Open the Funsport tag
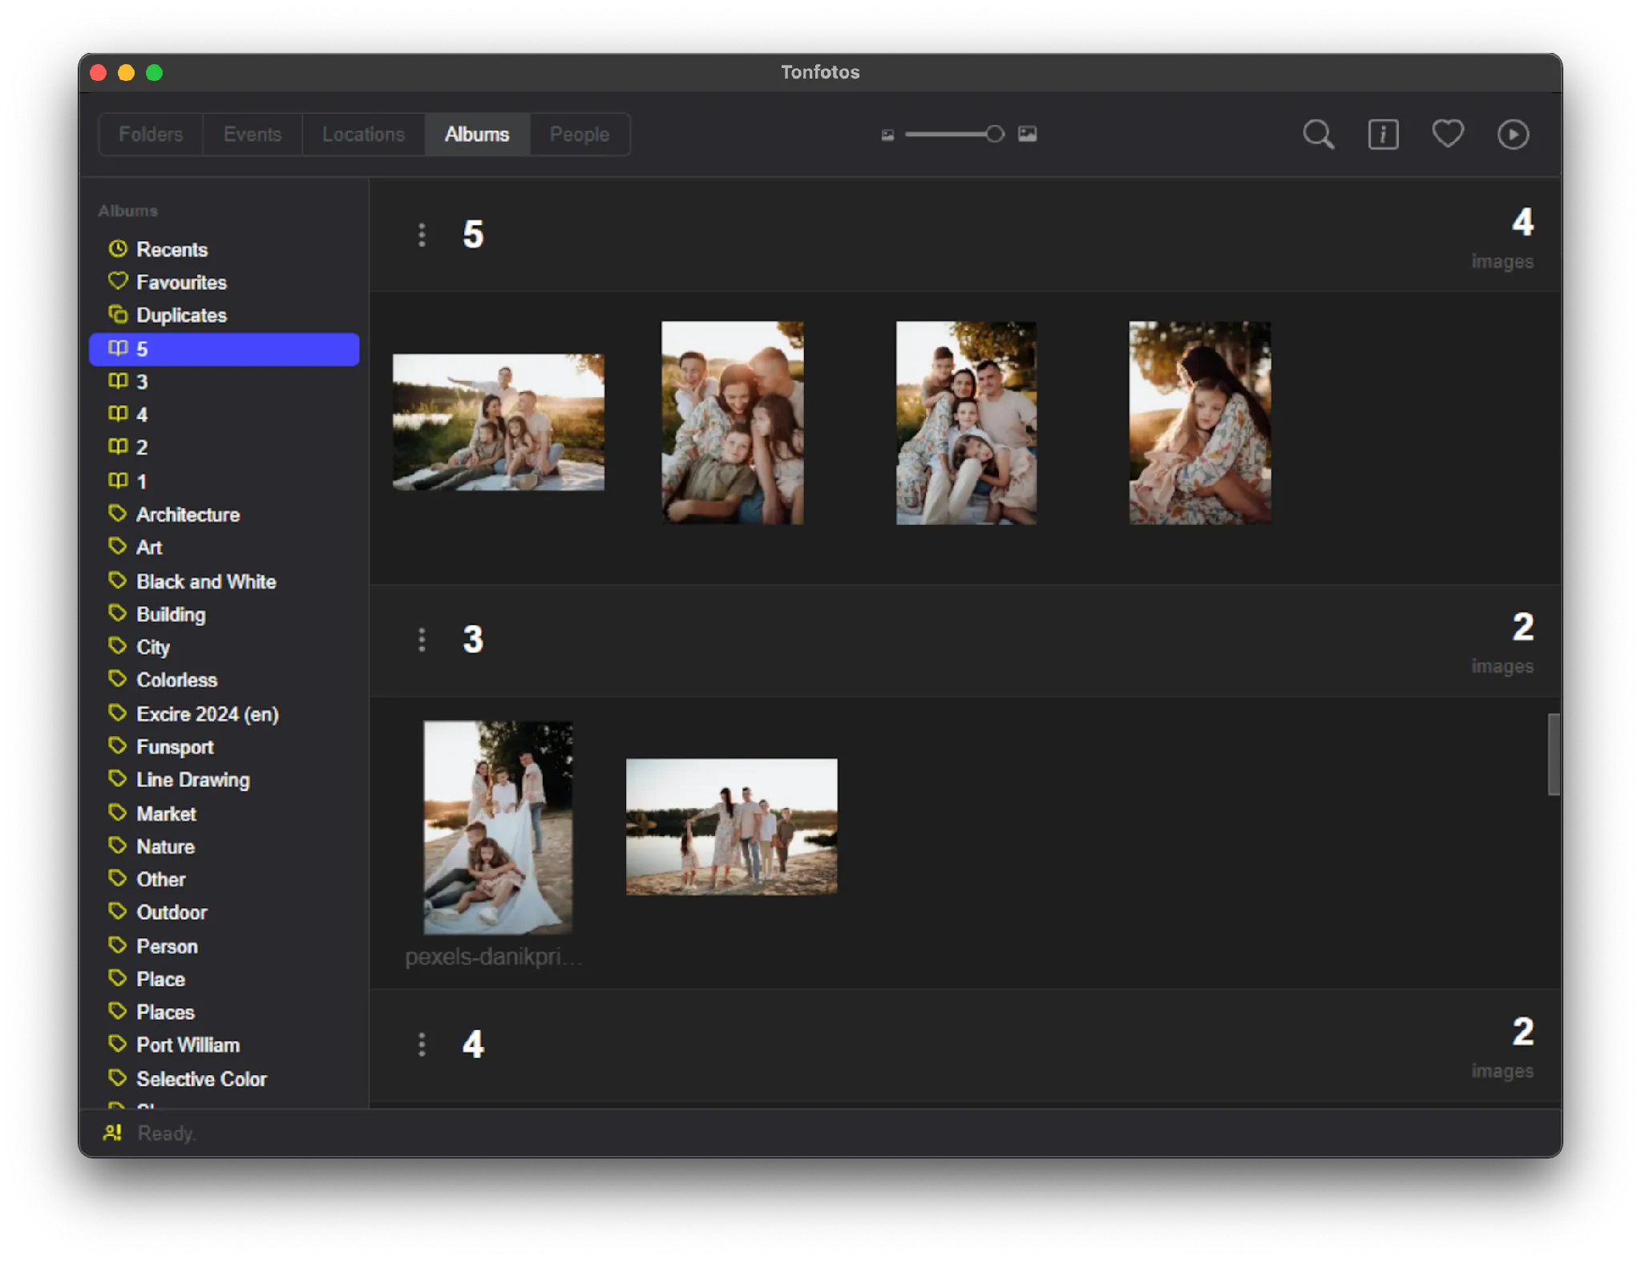 pos(224,747)
